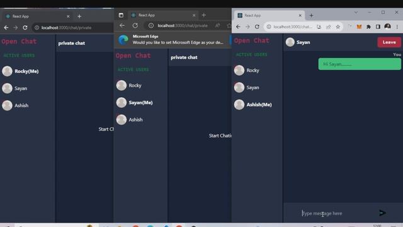The image size is (403, 227).
Task: Toggle Chrome side panel icon
Action: pyautogui.click(x=378, y=26)
